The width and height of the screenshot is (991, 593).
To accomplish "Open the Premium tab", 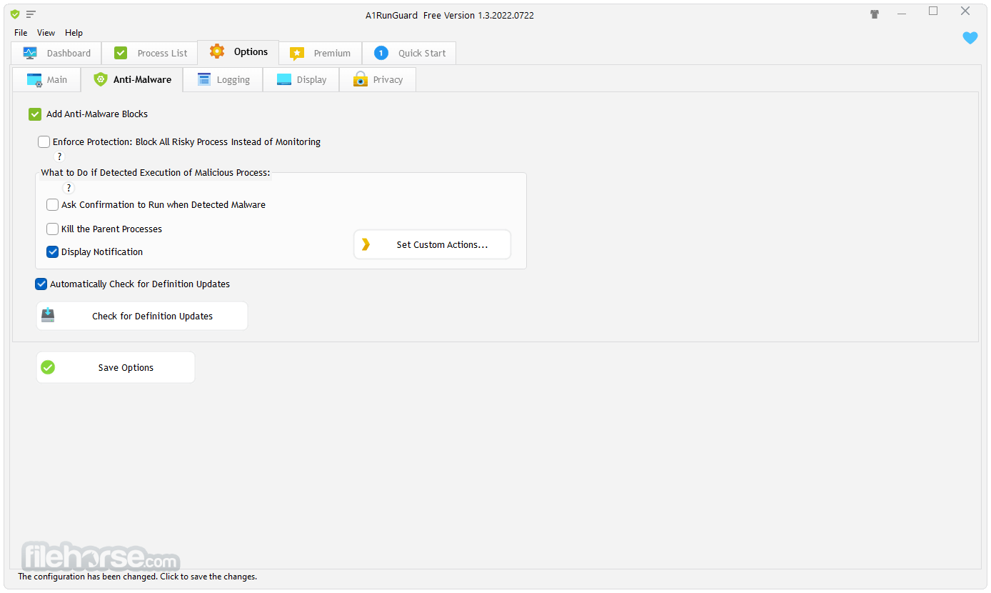I will (x=321, y=53).
